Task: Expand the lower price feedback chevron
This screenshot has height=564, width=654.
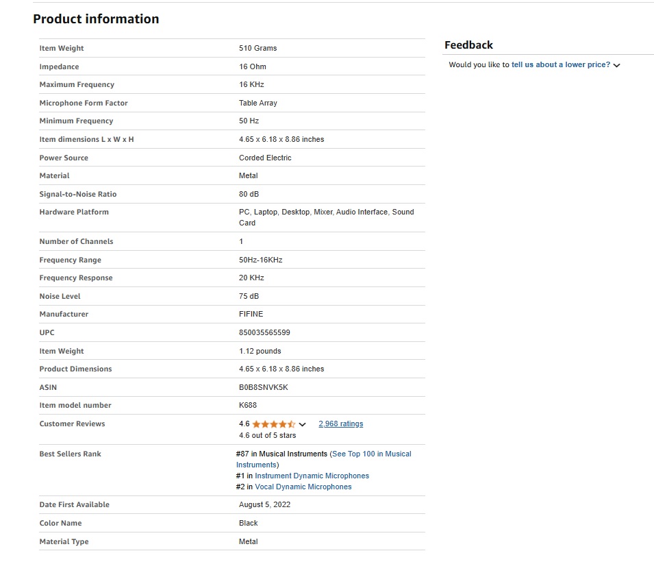Action: click(617, 65)
